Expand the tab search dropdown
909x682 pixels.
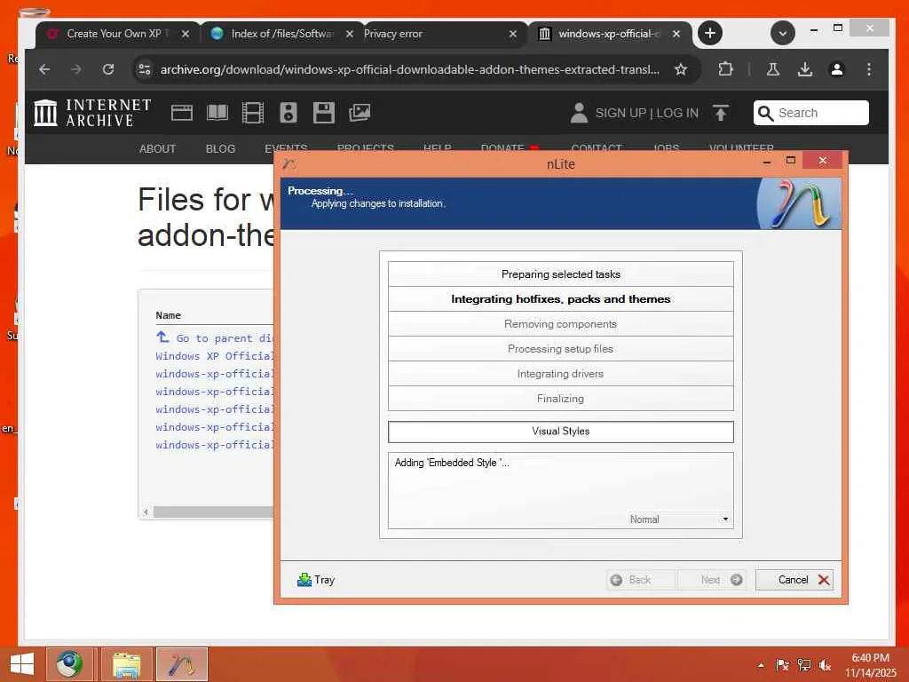[783, 33]
